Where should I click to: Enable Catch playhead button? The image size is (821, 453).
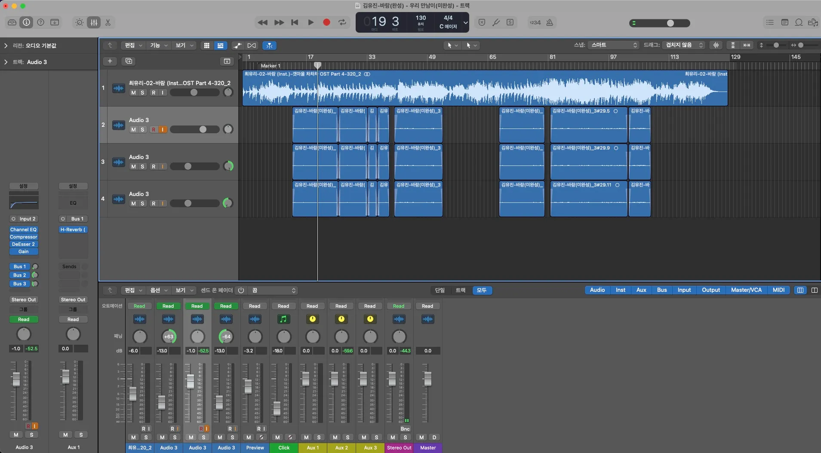[x=269, y=46]
